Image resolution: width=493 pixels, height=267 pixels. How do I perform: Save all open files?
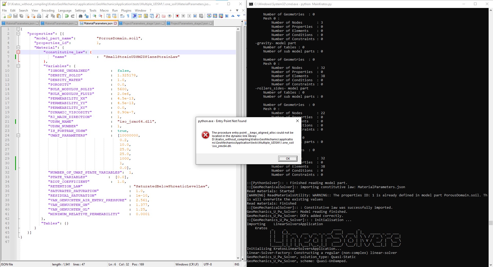pos(21,16)
